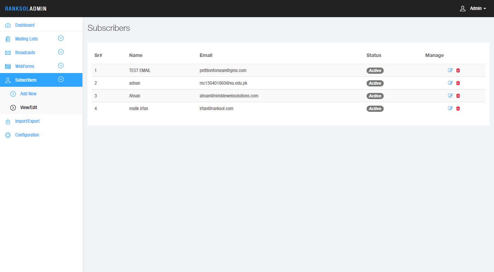The image size is (494, 272).
Task: Click the View/Edit arrow circle icon
Action: [x=13, y=108]
